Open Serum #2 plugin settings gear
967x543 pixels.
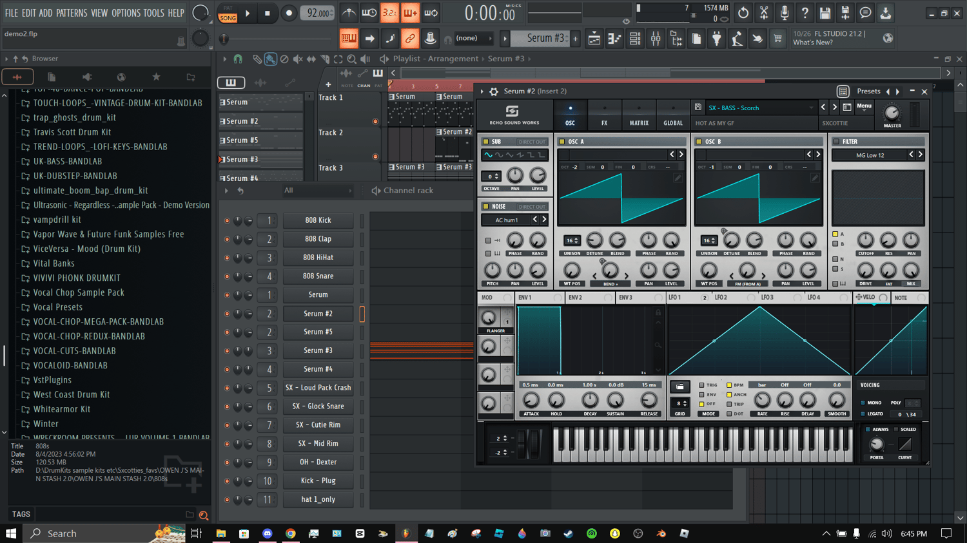pos(494,91)
